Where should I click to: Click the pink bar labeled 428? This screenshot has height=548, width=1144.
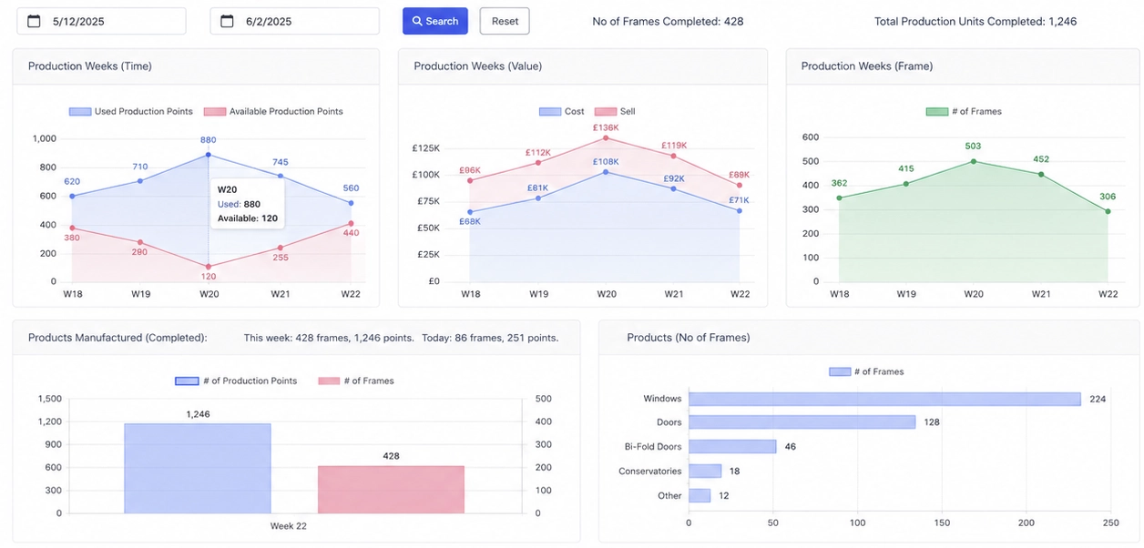click(391, 490)
